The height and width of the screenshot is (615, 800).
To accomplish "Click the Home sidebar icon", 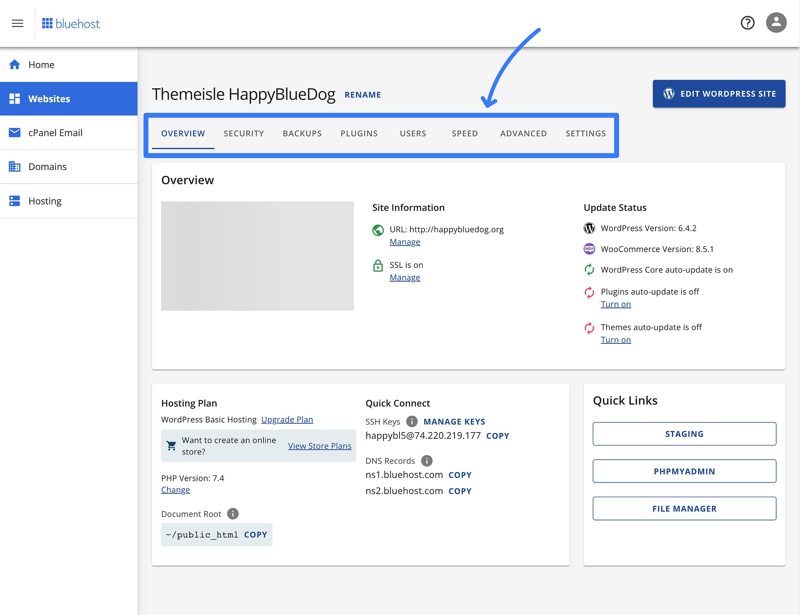I will [x=17, y=64].
